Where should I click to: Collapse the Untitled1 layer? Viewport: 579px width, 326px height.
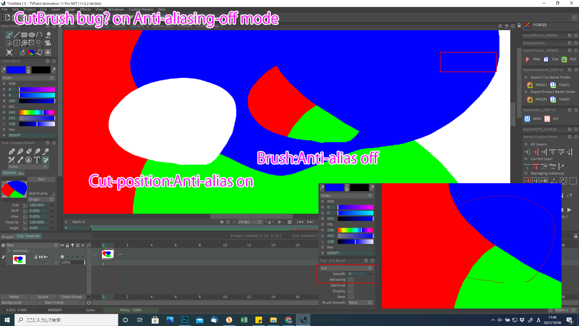tap(9, 251)
